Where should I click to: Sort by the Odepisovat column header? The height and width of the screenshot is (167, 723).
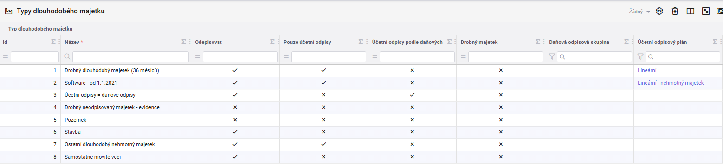pos(208,42)
